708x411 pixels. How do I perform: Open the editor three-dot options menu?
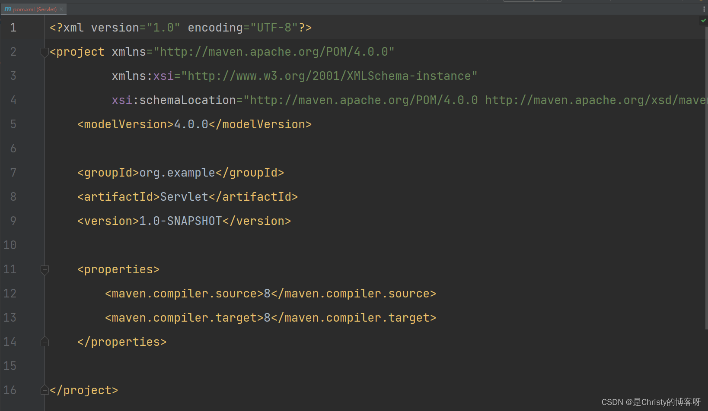[703, 9]
